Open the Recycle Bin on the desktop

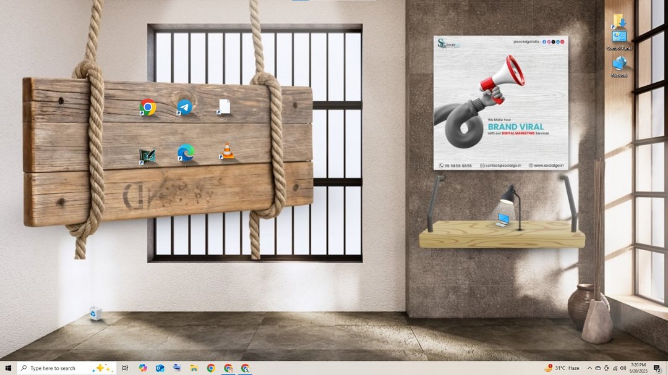coord(95,313)
